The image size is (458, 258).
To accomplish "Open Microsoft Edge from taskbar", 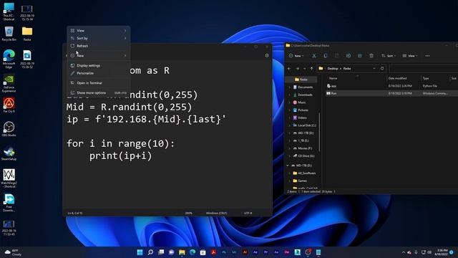I will pos(193,252).
